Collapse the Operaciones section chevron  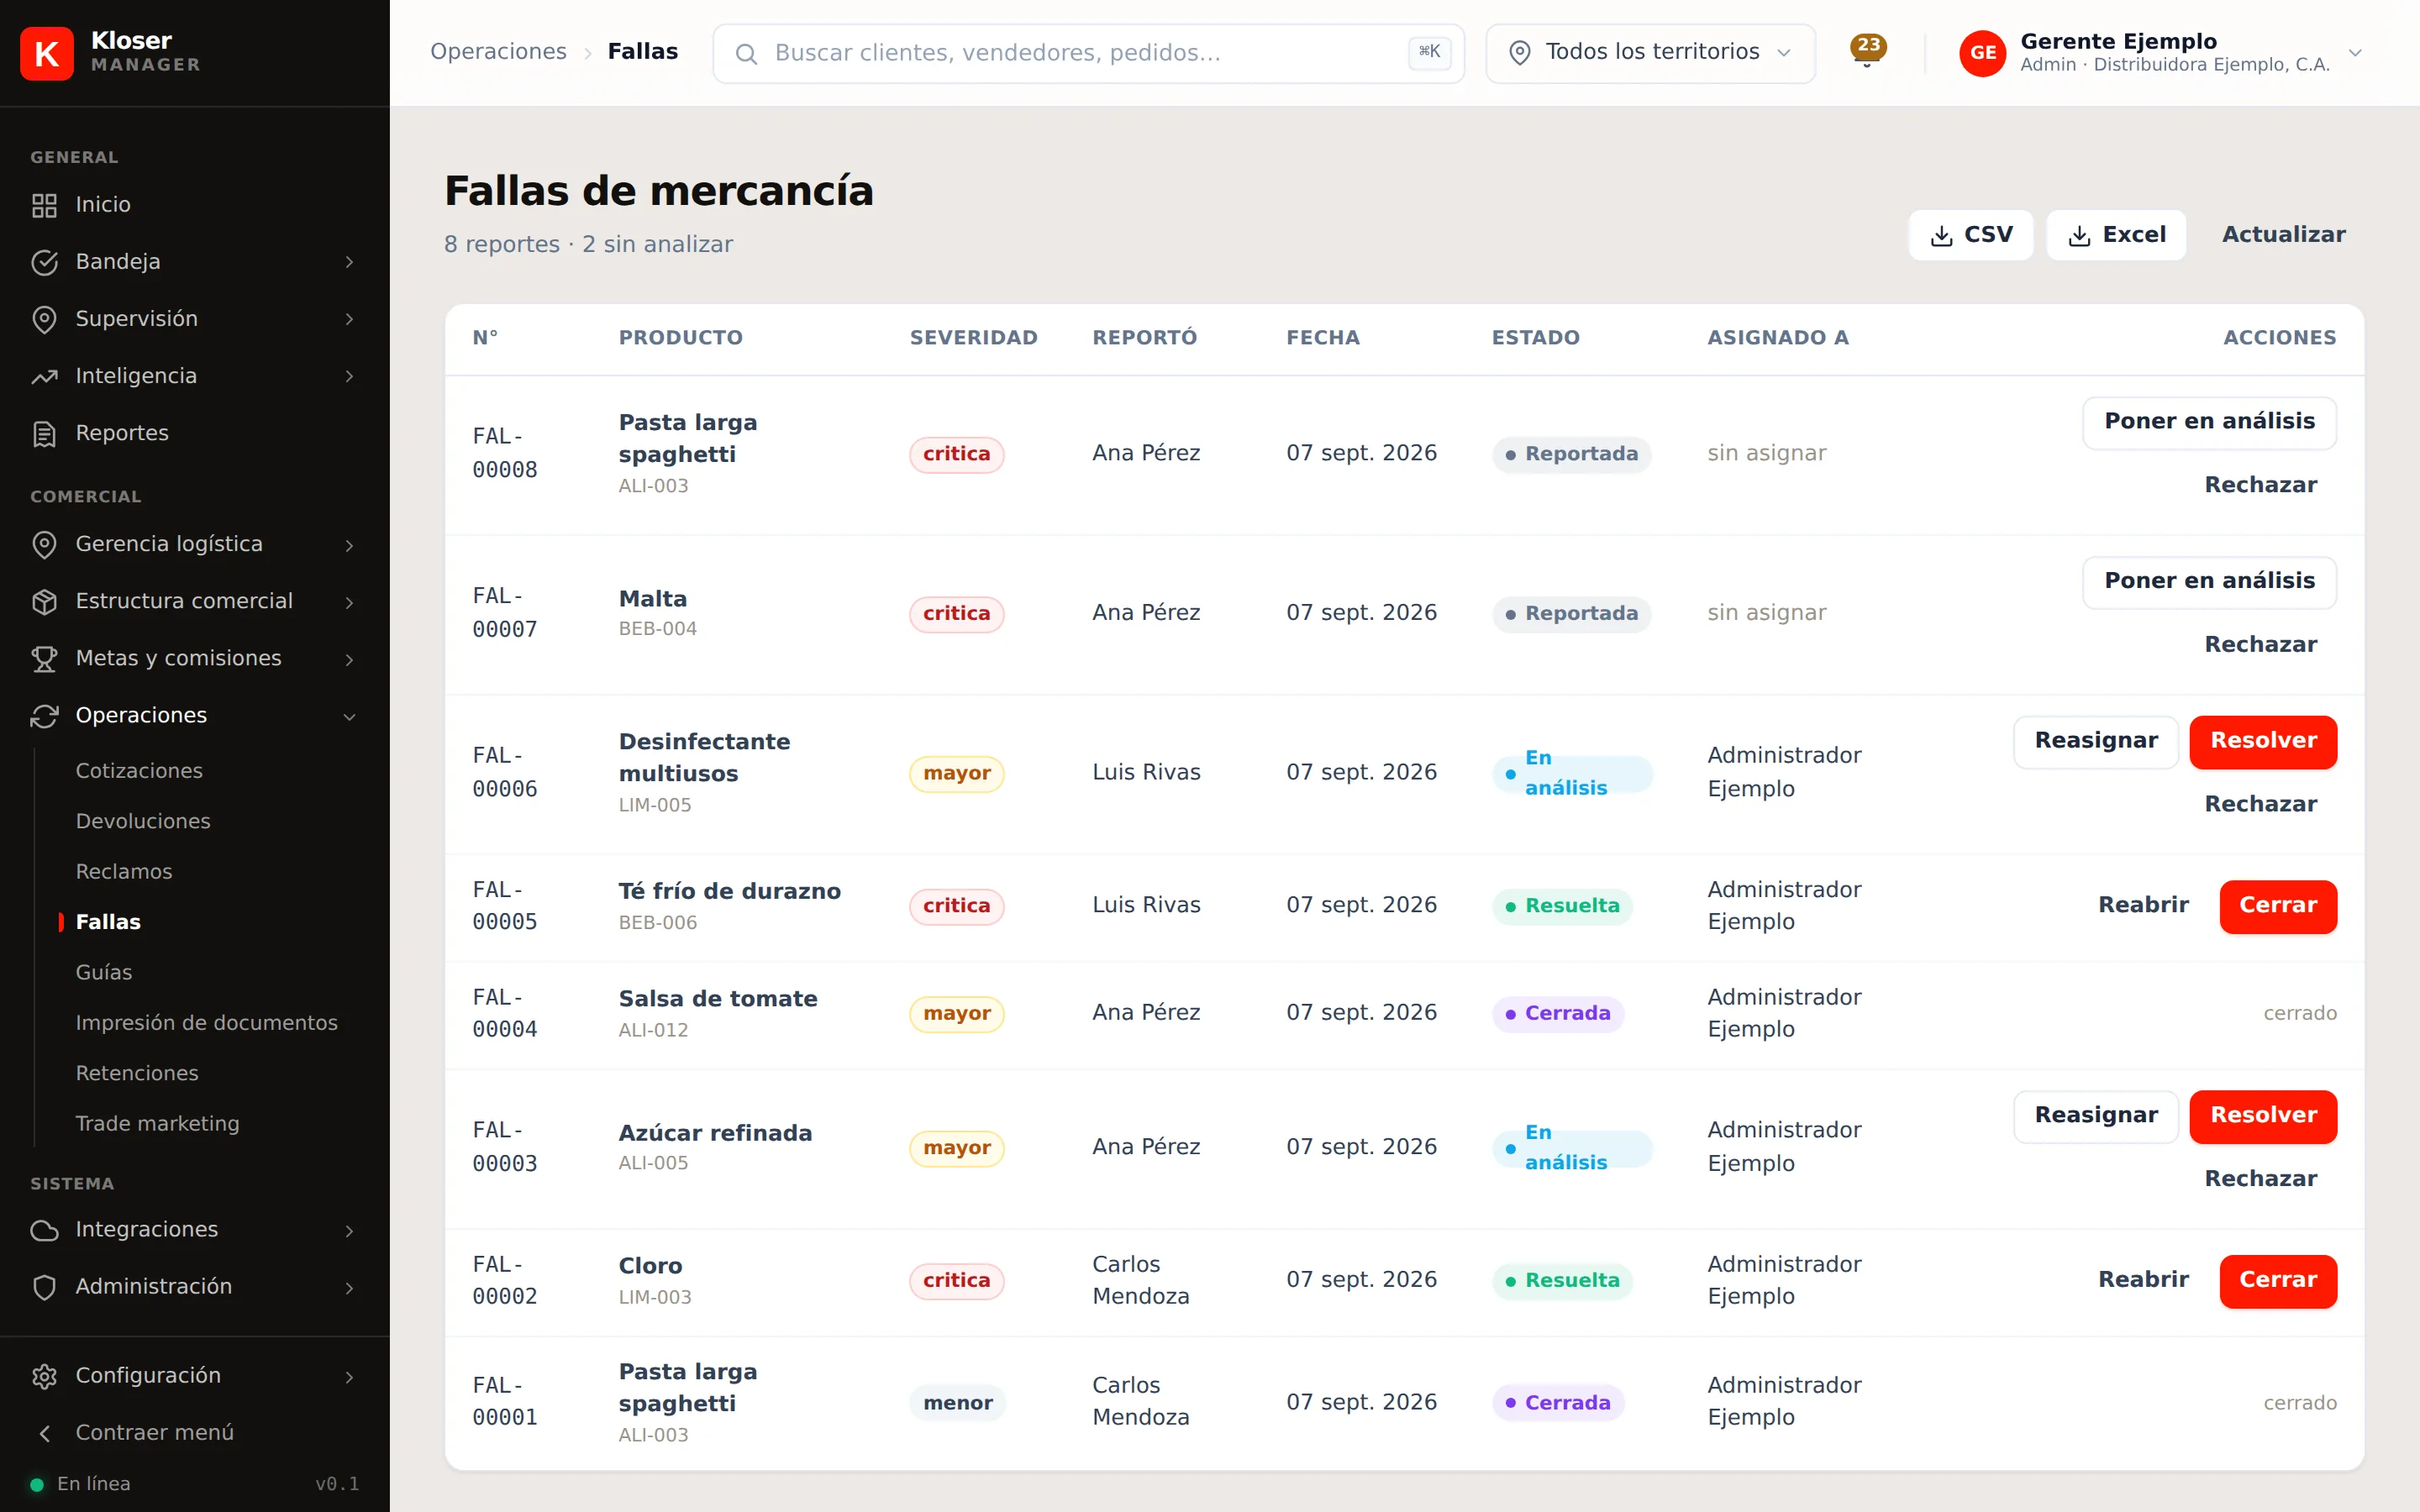tap(349, 716)
